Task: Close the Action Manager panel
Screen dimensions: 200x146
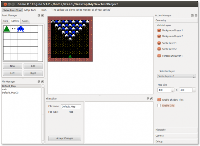Action: (196, 16)
